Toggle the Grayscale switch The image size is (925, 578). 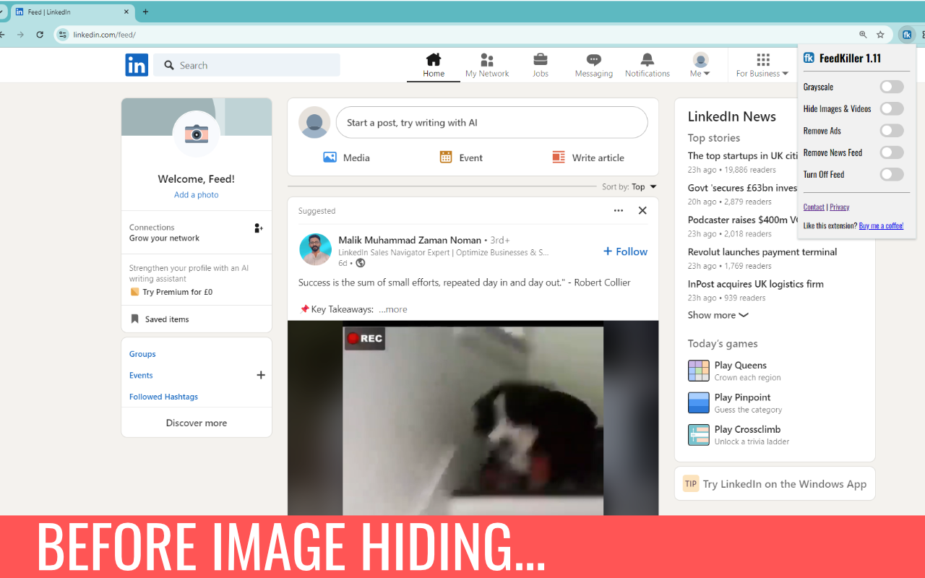click(892, 87)
